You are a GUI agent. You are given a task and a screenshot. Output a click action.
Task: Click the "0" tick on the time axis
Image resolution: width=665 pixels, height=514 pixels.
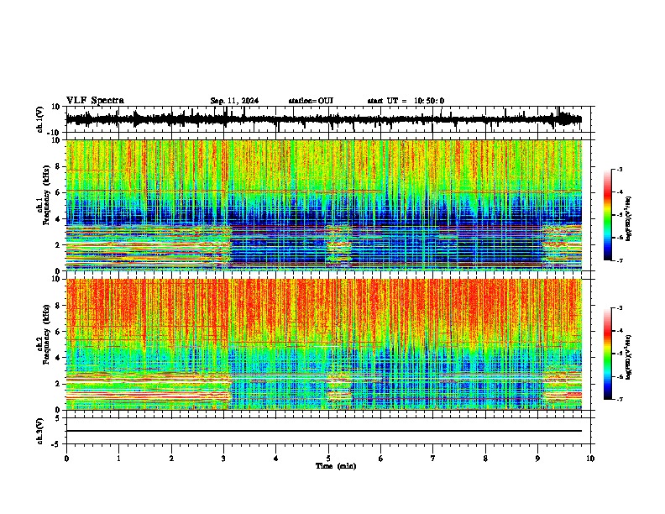click(x=66, y=459)
